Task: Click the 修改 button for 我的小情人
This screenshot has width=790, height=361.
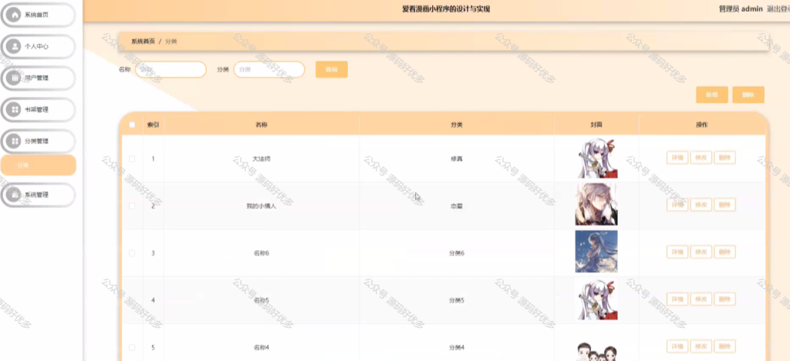Action: pyautogui.click(x=701, y=205)
